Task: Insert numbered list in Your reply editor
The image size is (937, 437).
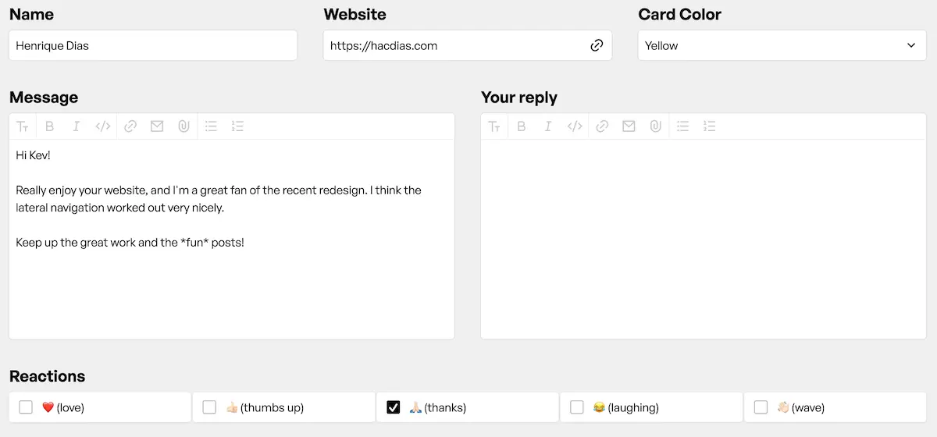Action: (x=709, y=126)
